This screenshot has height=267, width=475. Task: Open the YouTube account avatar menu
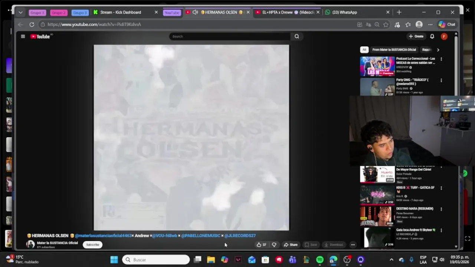coord(444,36)
